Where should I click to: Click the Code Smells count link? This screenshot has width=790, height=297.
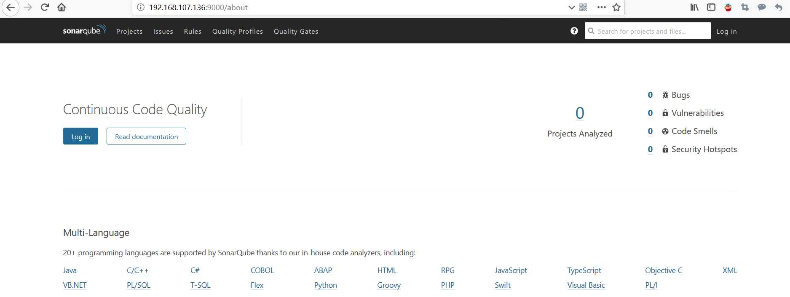(650, 131)
